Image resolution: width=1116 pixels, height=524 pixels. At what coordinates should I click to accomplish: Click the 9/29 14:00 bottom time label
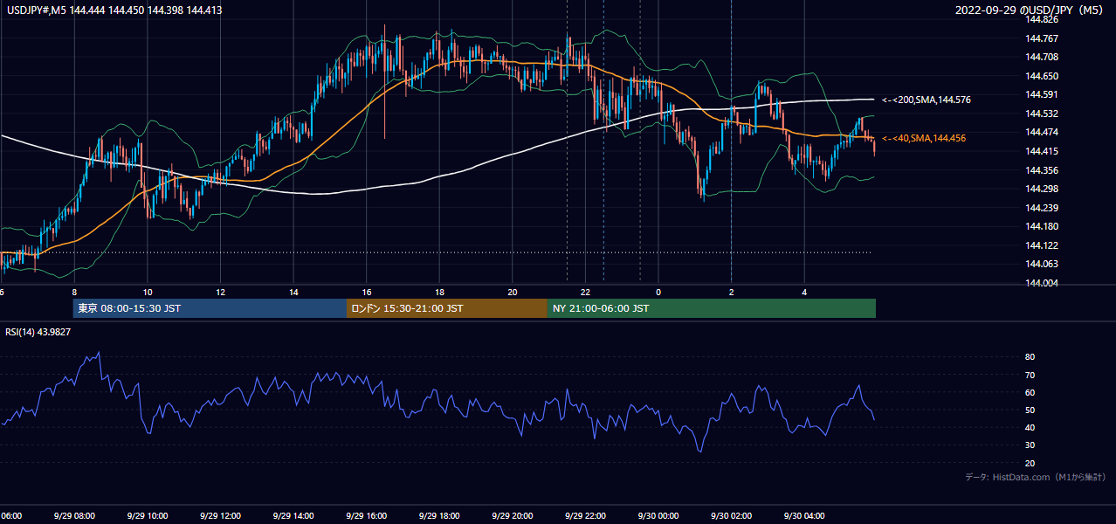pos(293,516)
